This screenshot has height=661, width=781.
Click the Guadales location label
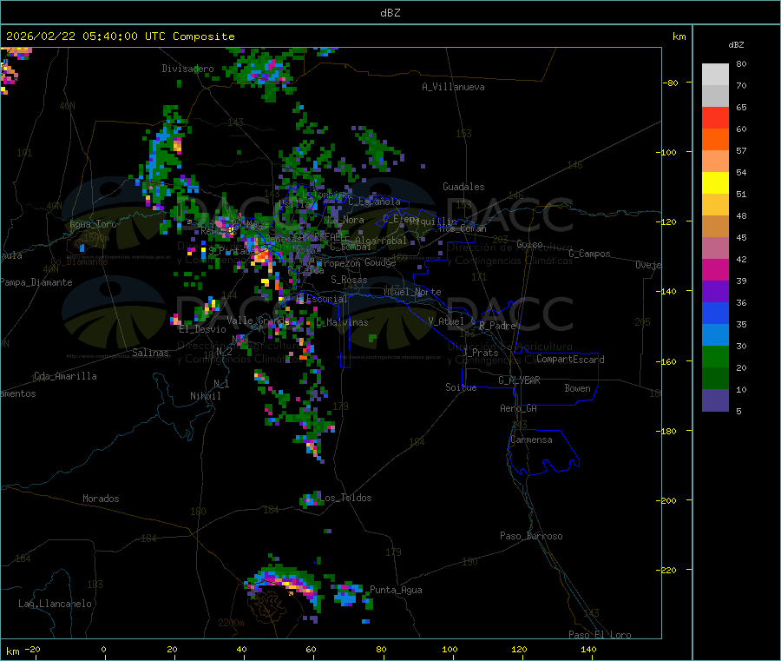[x=463, y=187]
